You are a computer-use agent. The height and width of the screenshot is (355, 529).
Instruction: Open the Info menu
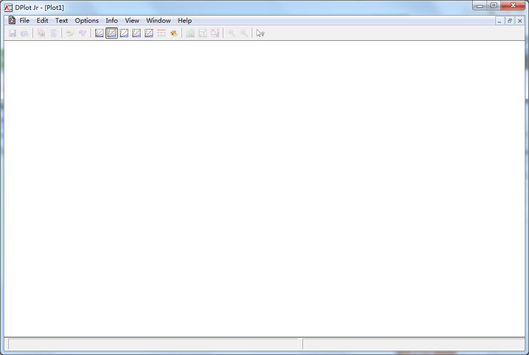pyautogui.click(x=112, y=21)
